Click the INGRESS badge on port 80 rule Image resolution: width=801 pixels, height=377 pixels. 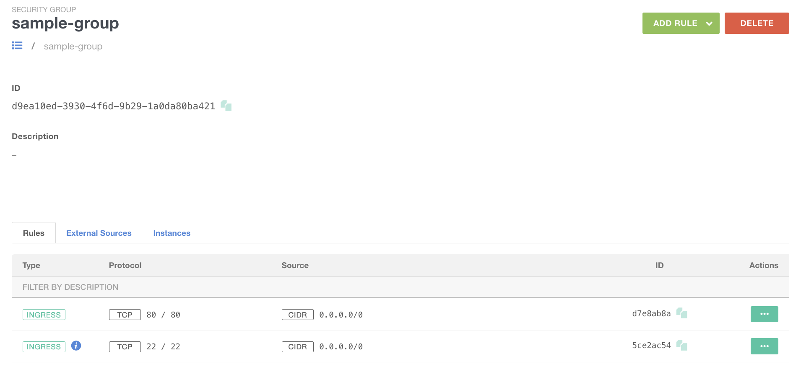44,315
